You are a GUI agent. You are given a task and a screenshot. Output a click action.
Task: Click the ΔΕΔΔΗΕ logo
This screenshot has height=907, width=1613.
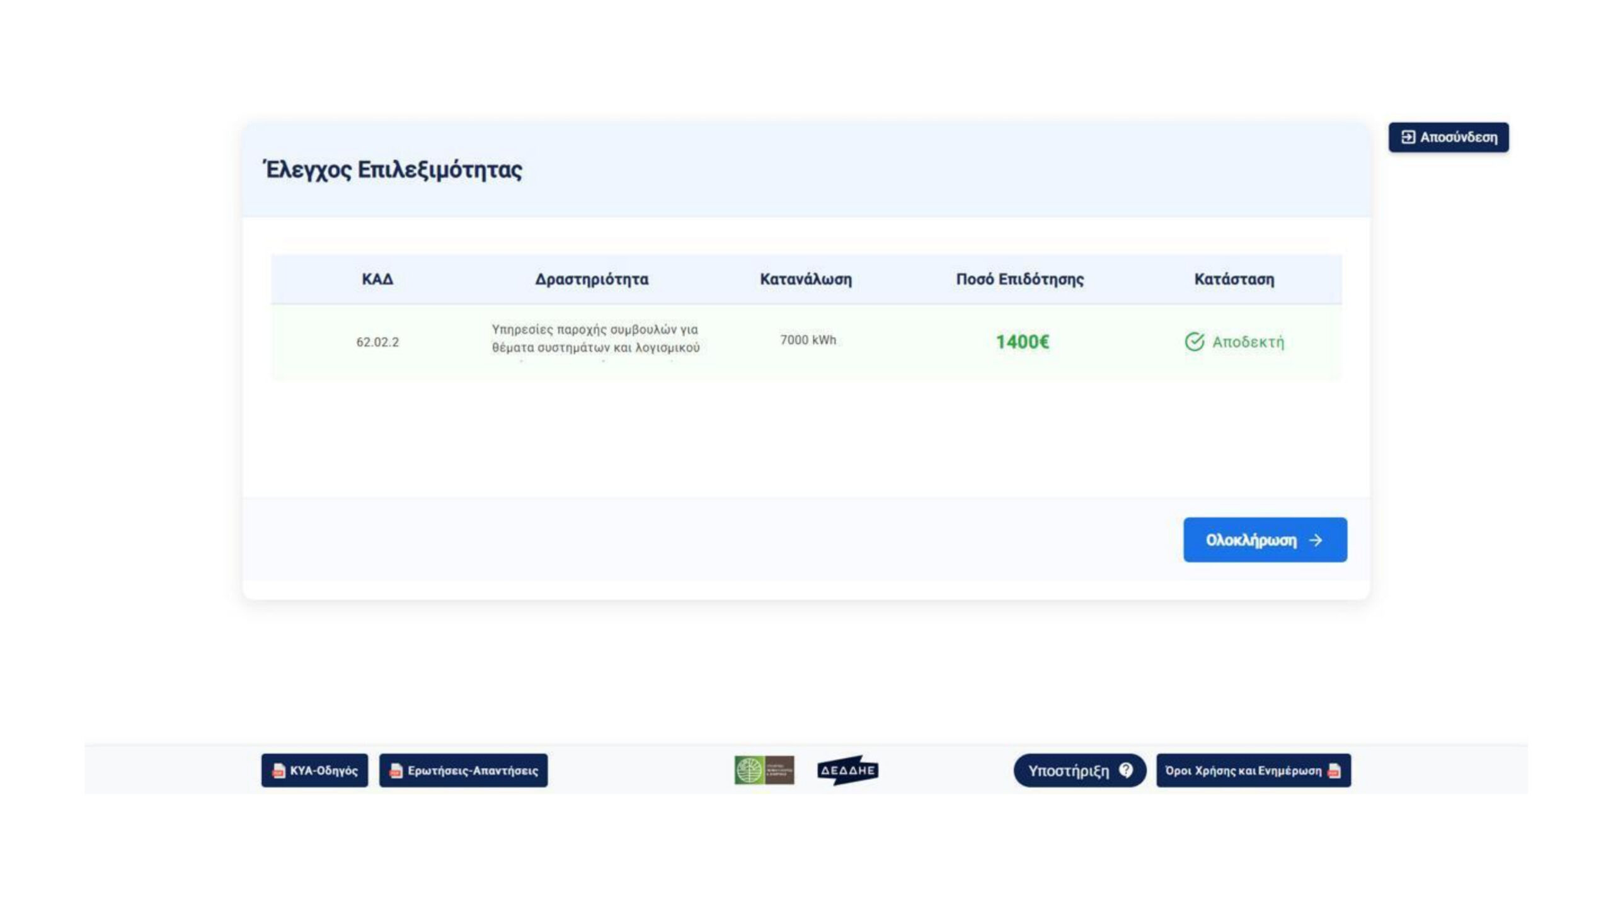[847, 770]
